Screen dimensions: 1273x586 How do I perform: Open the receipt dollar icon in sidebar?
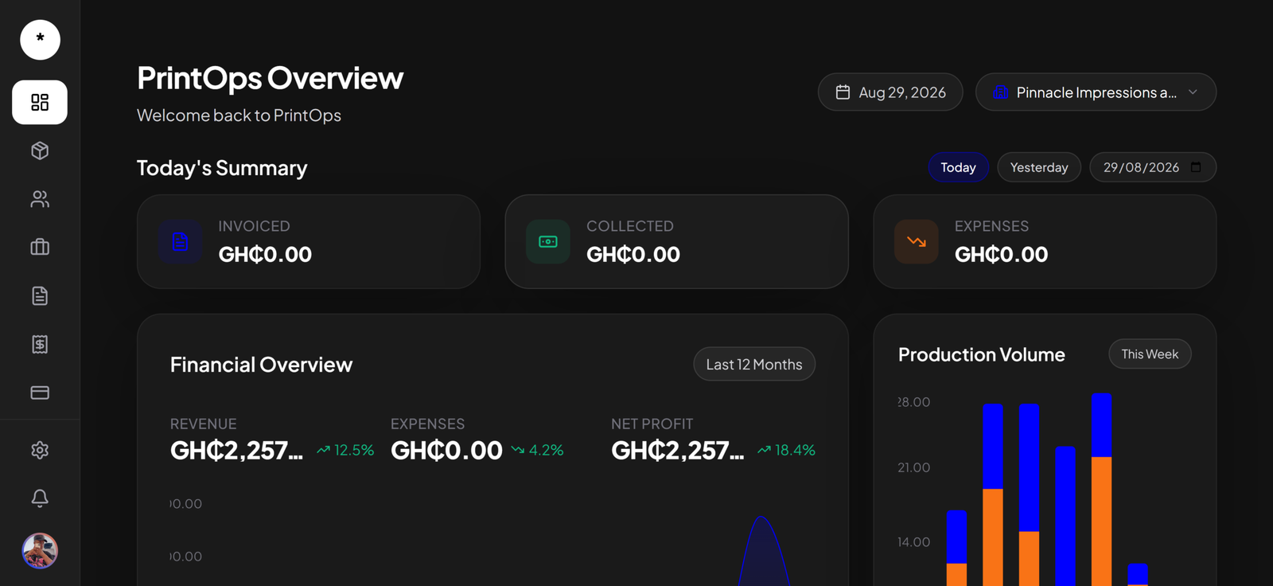pyautogui.click(x=40, y=344)
